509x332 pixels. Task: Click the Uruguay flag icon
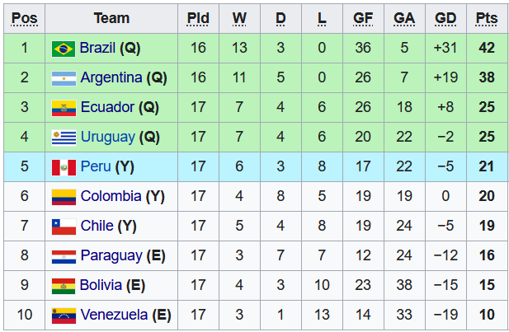click(63, 138)
